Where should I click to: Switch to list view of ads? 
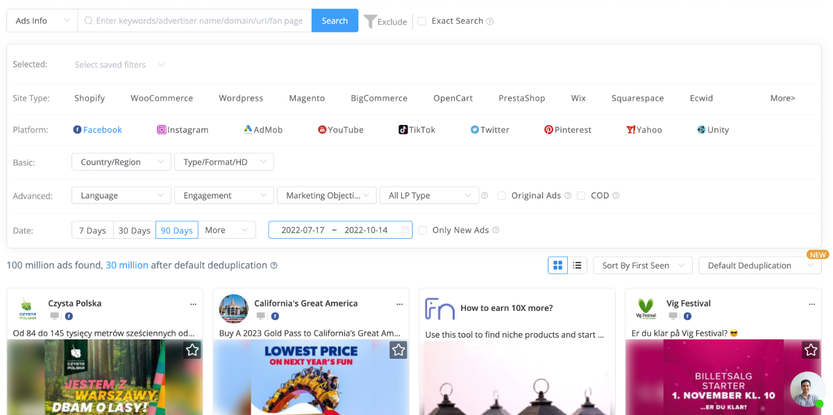point(577,265)
